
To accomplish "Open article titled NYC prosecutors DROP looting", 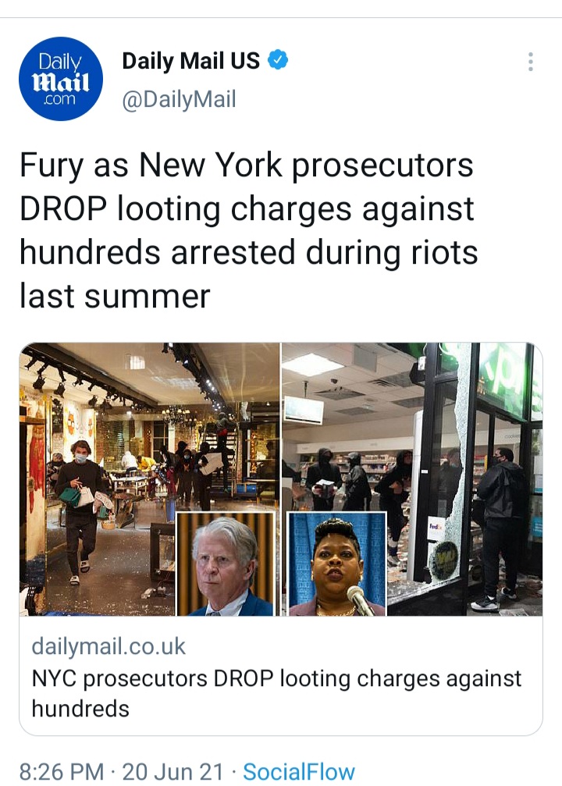I will pos(277,693).
